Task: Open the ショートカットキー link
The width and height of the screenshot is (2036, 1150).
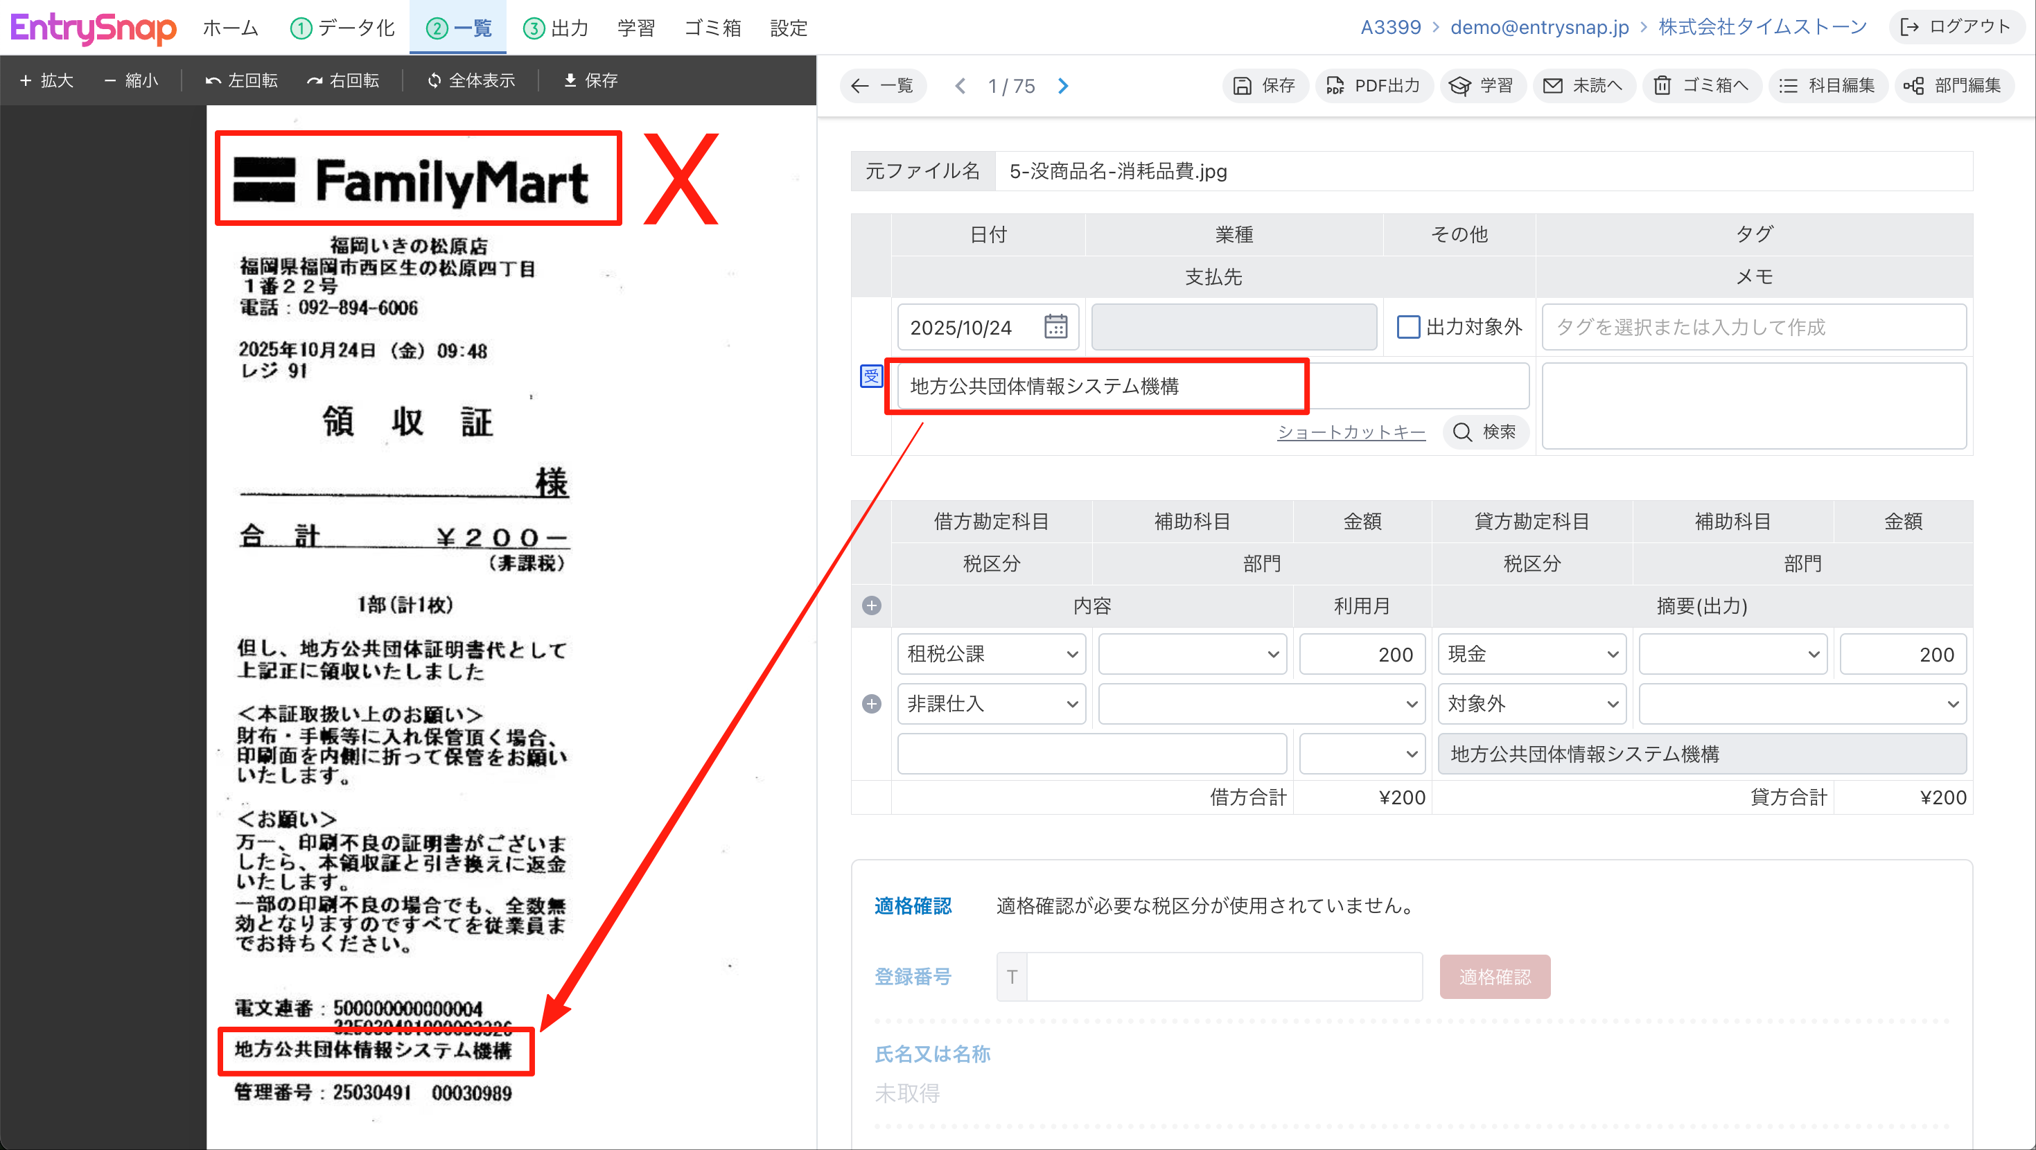Action: click(x=1351, y=432)
